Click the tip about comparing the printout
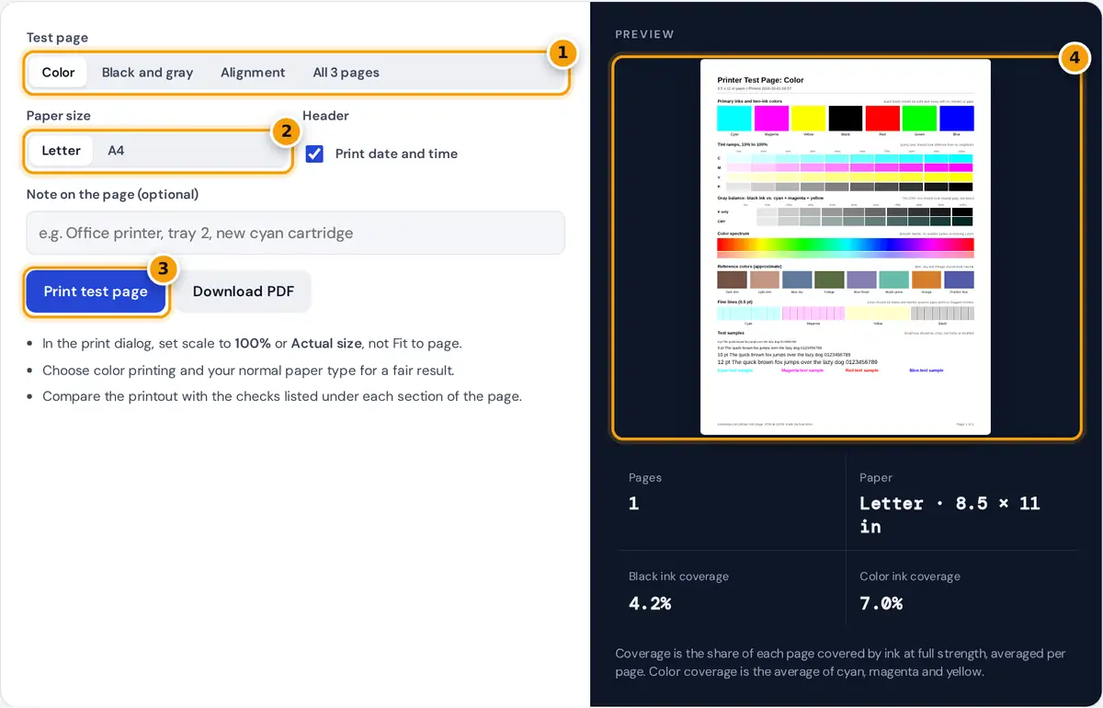 [x=282, y=396]
